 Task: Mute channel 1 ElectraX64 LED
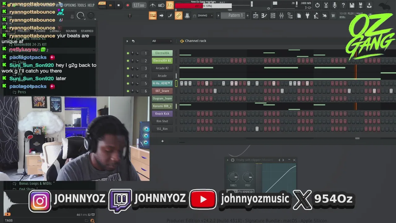click(128, 53)
